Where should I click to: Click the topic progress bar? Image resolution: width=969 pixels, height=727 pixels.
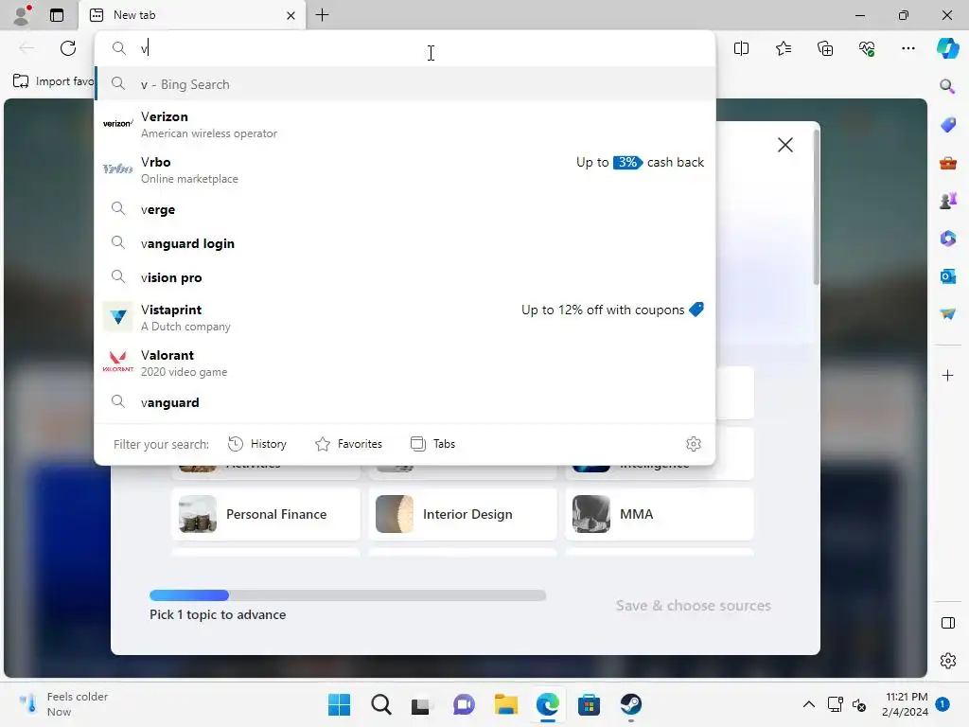pos(347,595)
